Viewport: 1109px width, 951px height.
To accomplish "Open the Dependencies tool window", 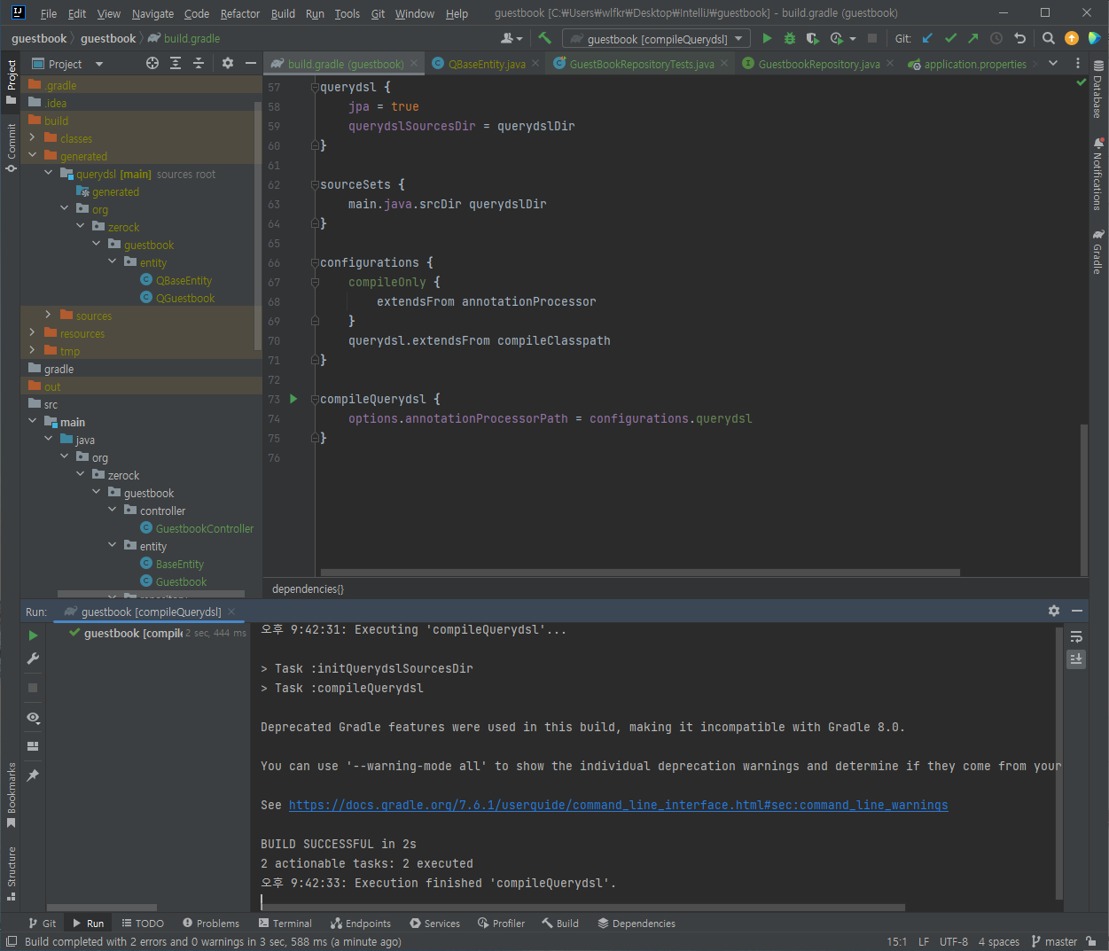I will [x=637, y=923].
